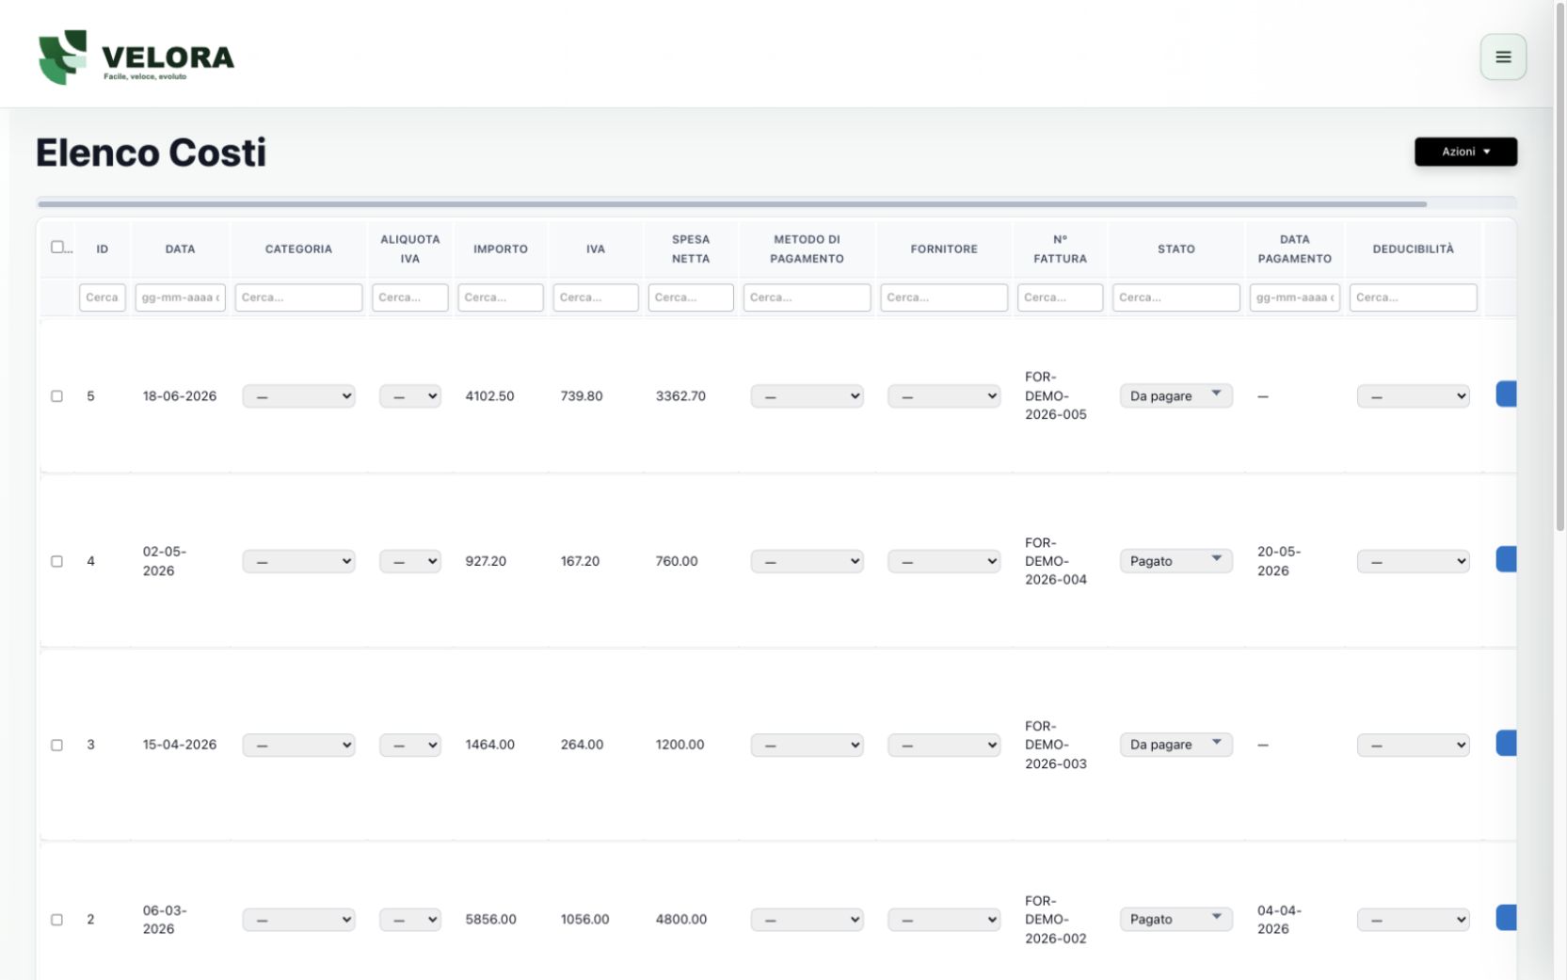Sort by the DATA column header
Image resolution: width=1567 pixels, height=980 pixels.
tap(181, 249)
